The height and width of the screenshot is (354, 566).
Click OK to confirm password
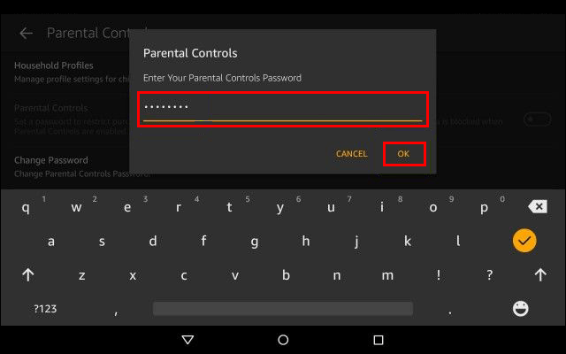point(403,154)
